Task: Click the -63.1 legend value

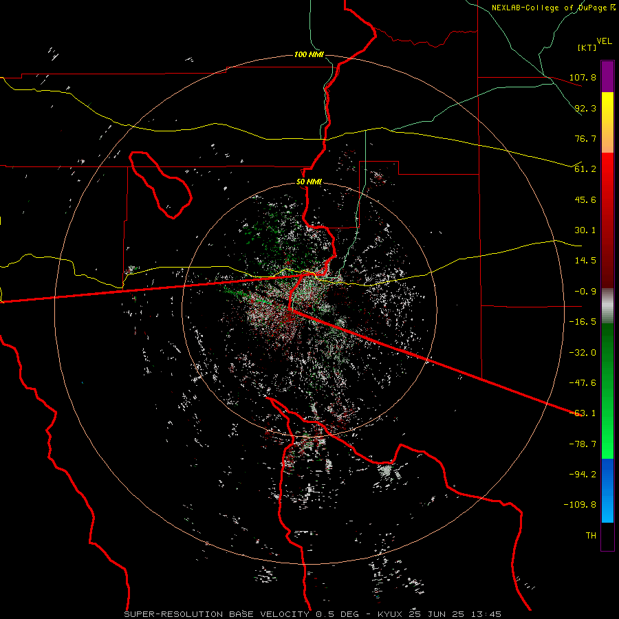Action: pyautogui.click(x=583, y=413)
